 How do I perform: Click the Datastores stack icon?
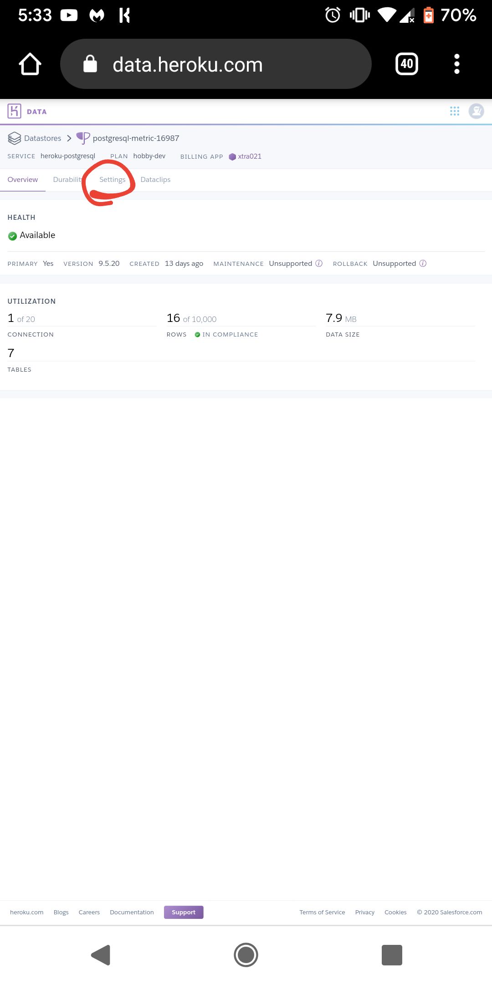(x=15, y=138)
